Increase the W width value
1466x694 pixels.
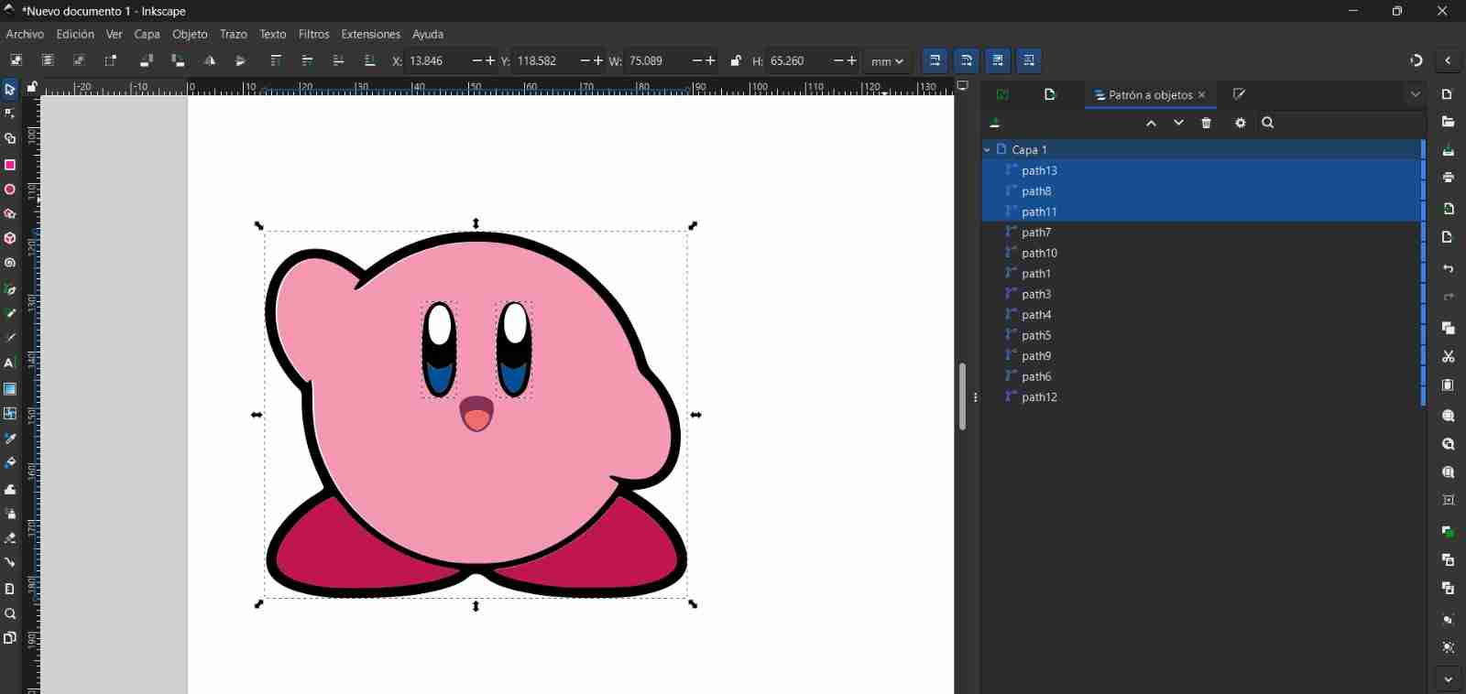coord(711,60)
